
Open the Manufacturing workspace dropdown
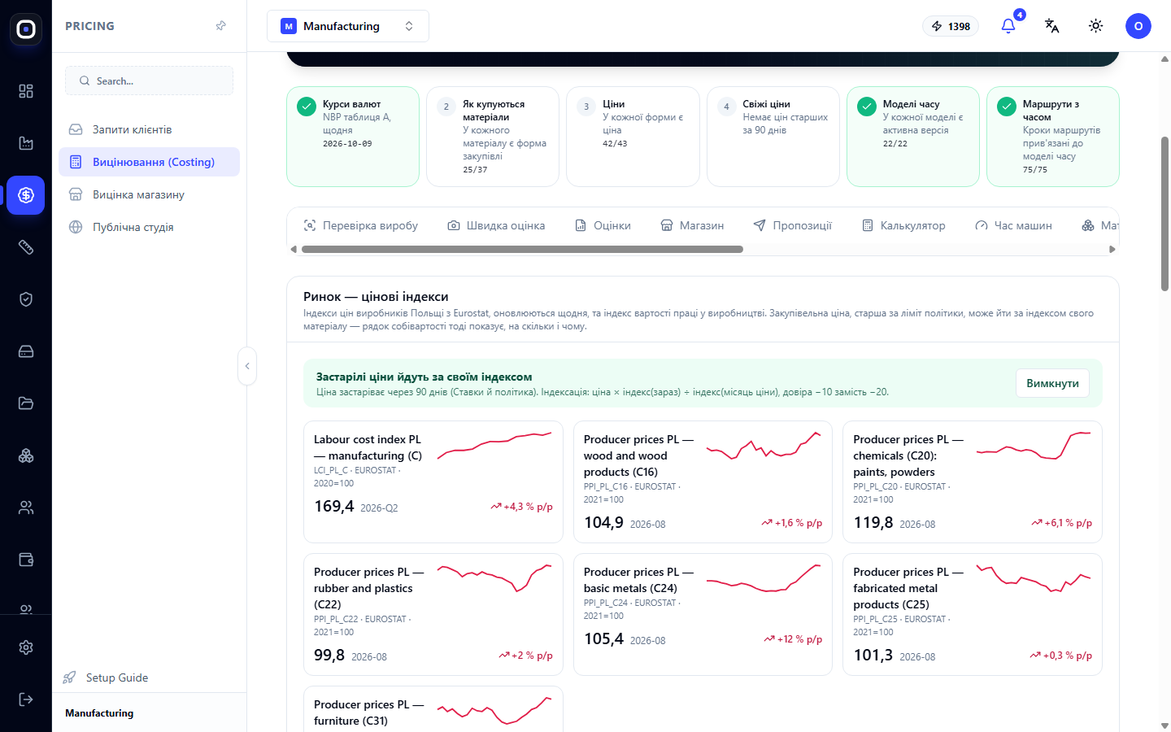coord(348,26)
